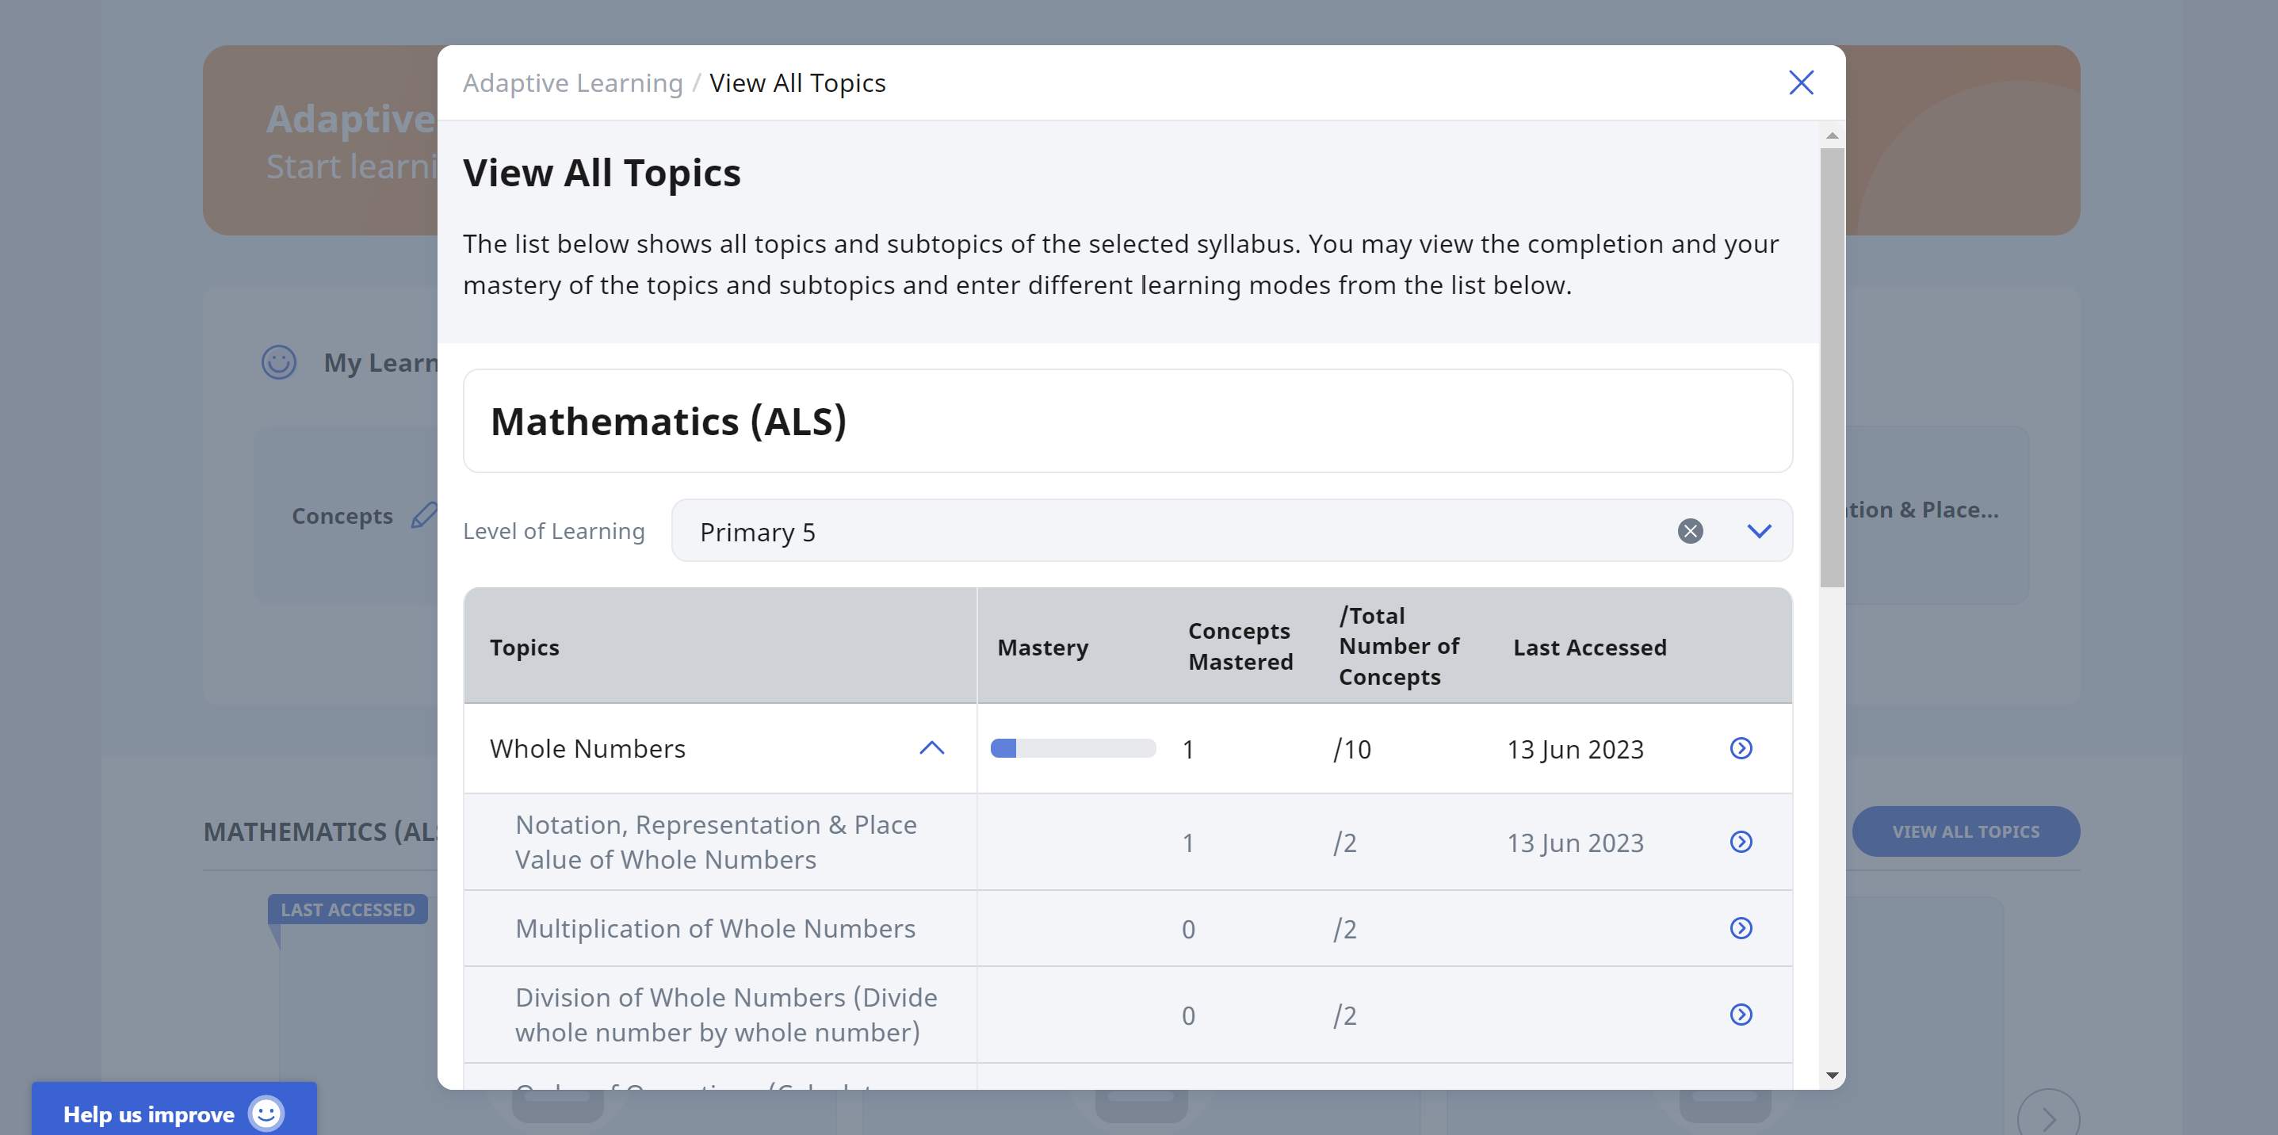Click the Adaptive Learning breadcrumb link

[572, 82]
